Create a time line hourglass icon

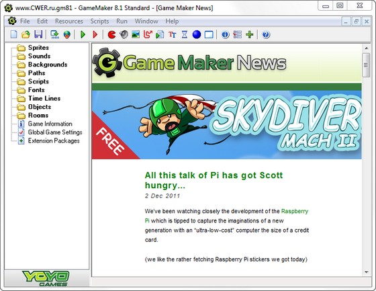pos(185,34)
